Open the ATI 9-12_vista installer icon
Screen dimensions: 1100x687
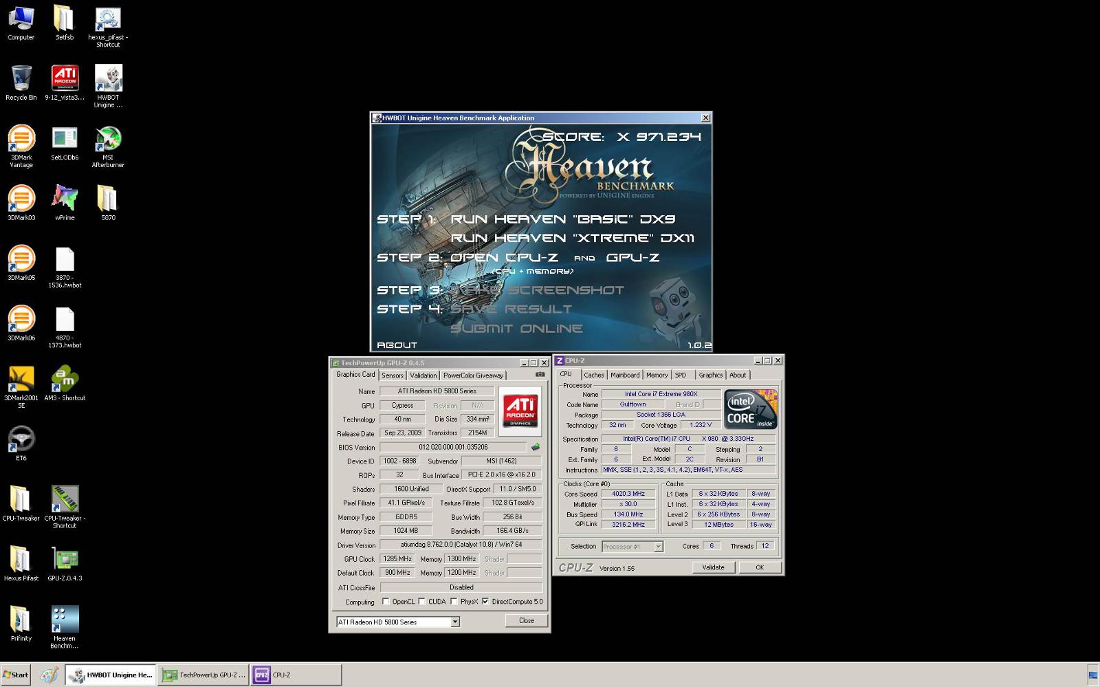click(x=65, y=83)
